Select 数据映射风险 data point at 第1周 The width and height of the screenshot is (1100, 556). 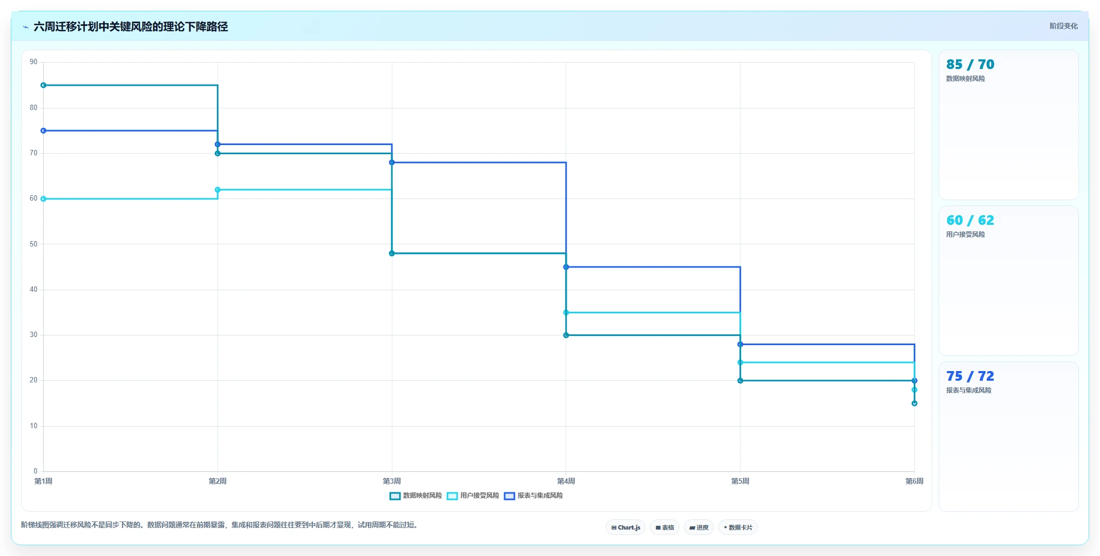pos(44,85)
